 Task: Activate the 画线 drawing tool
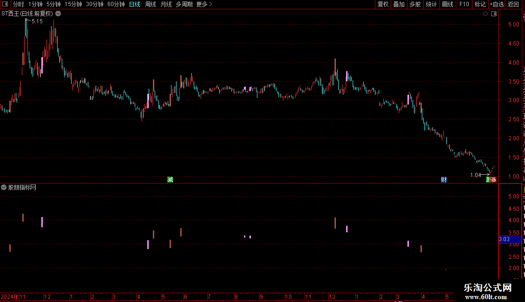[x=448, y=4]
